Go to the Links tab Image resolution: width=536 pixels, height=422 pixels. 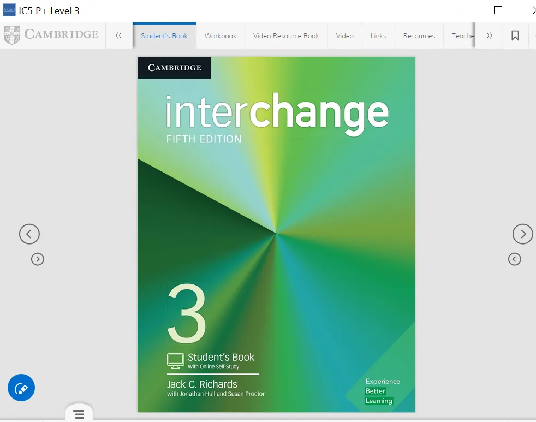tap(378, 35)
